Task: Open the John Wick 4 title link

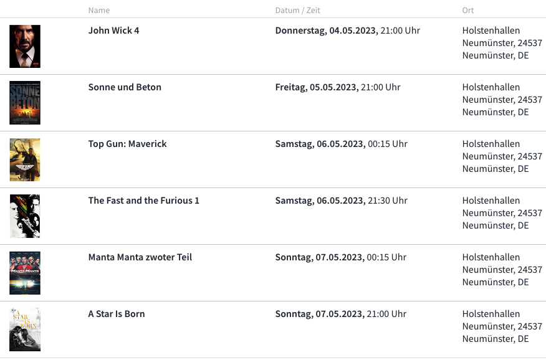Action: [113, 31]
